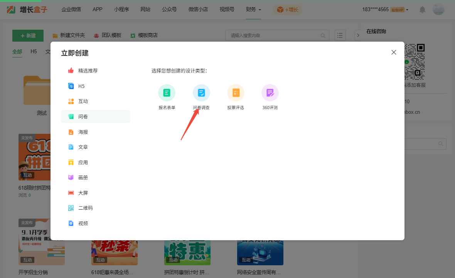
Task: Go to the 视频号 top menu
Action: (227, 10)
